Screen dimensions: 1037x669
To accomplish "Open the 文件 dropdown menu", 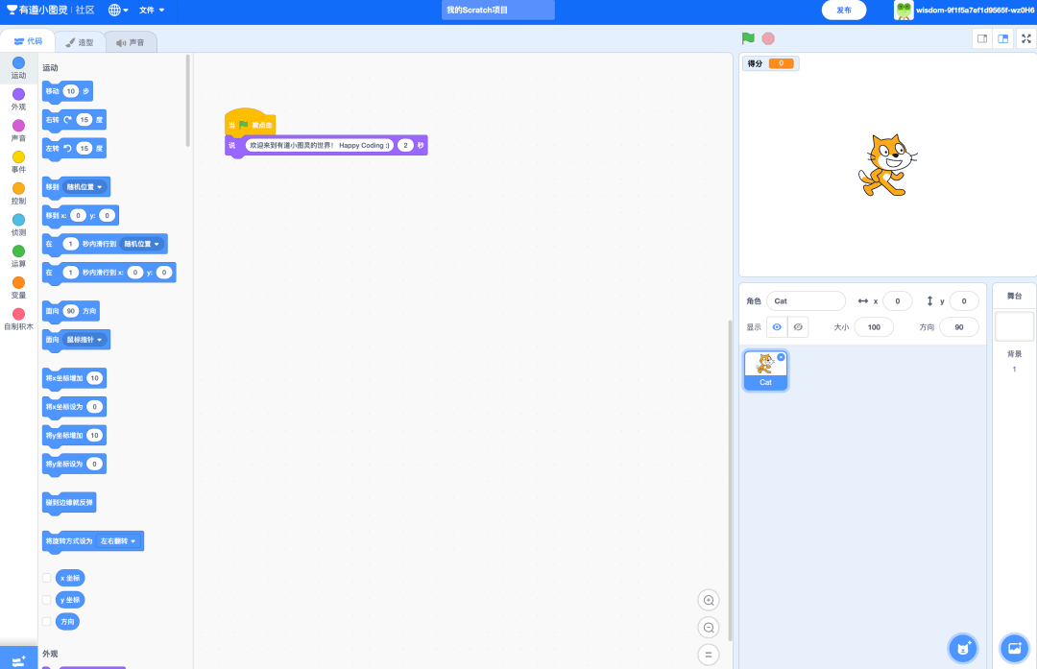I will tap(152, 10).
